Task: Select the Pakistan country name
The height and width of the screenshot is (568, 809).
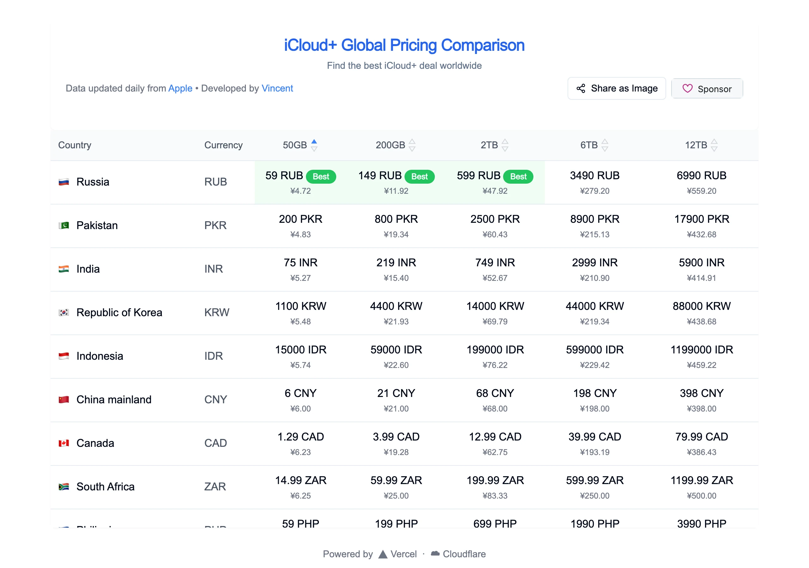Action: [97, 225]
